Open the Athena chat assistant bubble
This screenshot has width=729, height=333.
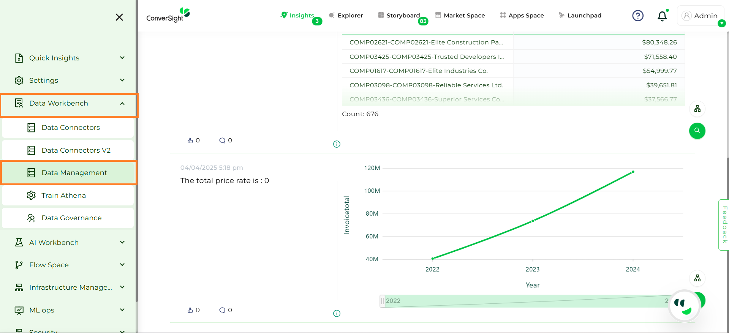[x=684, y=305]
